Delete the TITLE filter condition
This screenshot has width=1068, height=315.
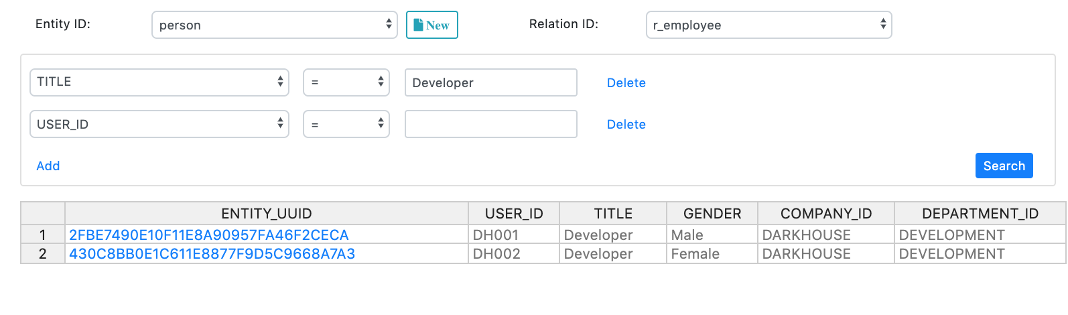[x=626, y=82]
